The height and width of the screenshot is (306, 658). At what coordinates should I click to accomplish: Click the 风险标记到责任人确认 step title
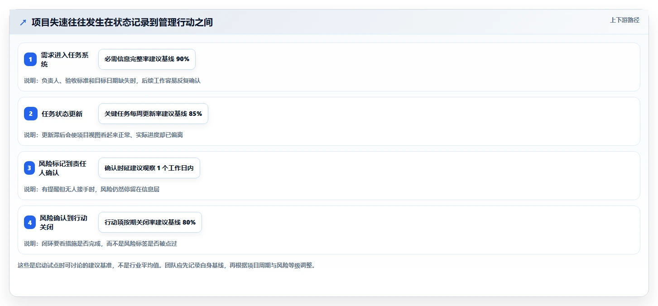(62, 168)
